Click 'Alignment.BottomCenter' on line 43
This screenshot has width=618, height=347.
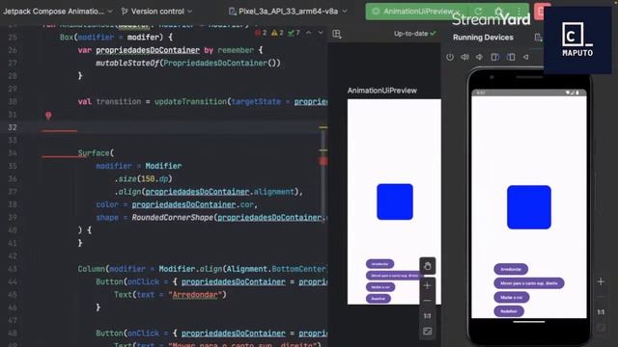[x=277, y=269]
